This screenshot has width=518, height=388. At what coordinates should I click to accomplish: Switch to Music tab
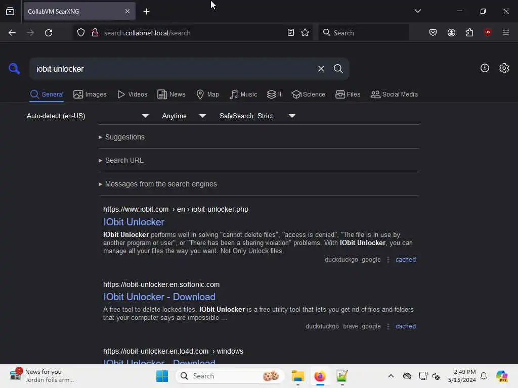tap(243, 94)
